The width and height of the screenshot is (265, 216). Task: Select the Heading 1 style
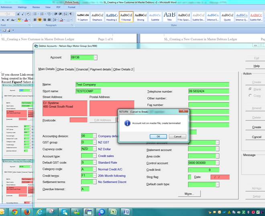coord(112,17)
